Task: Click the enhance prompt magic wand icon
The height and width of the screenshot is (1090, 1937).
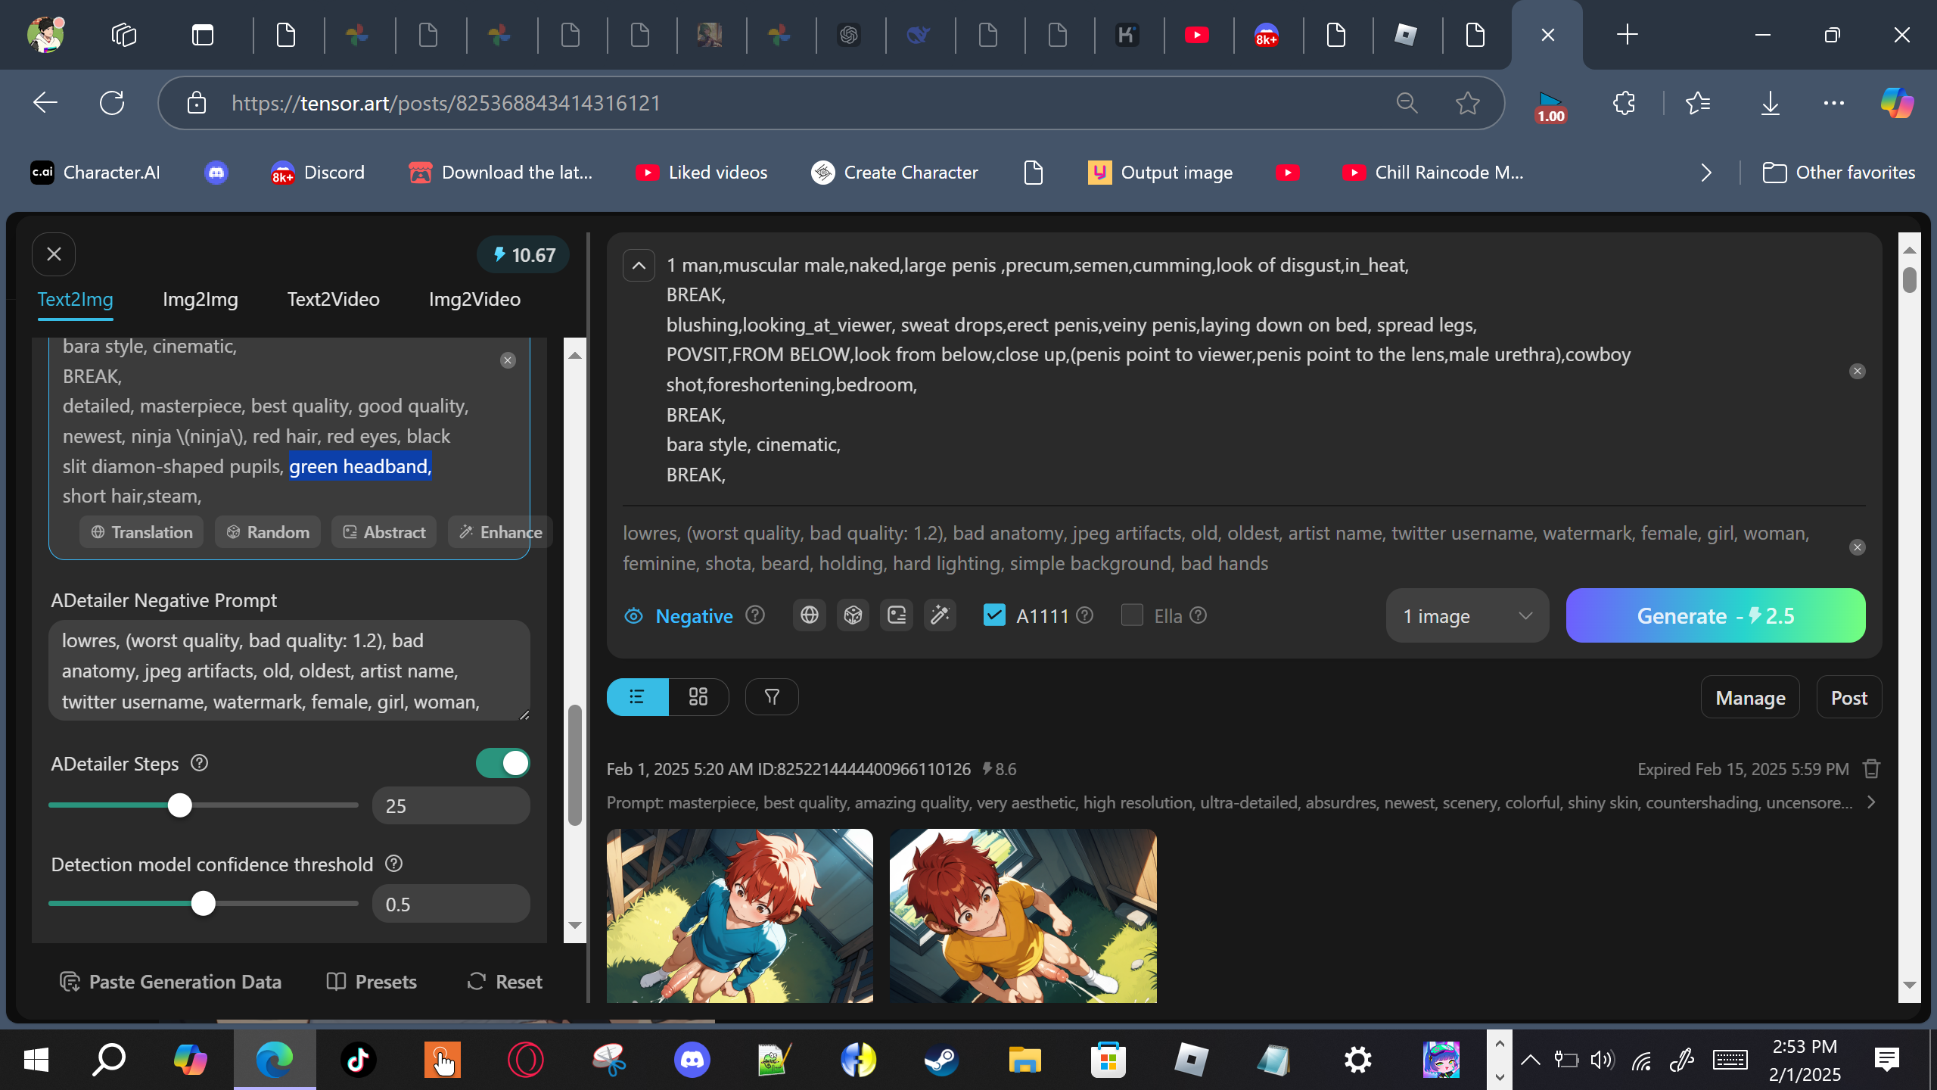Action: [x=940, y=615]
